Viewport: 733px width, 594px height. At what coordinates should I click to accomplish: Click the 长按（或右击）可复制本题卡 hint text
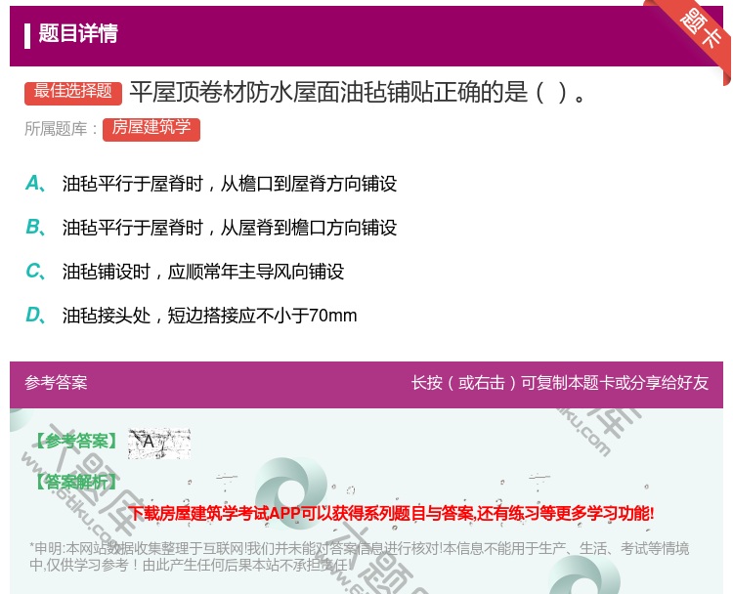(x=560, y=383)
